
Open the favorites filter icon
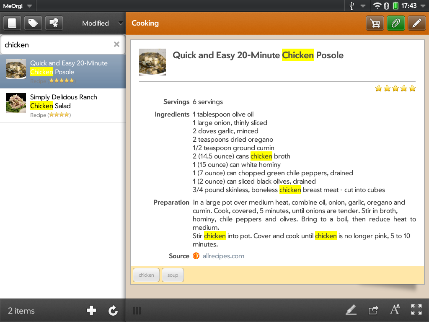(54, 23)
